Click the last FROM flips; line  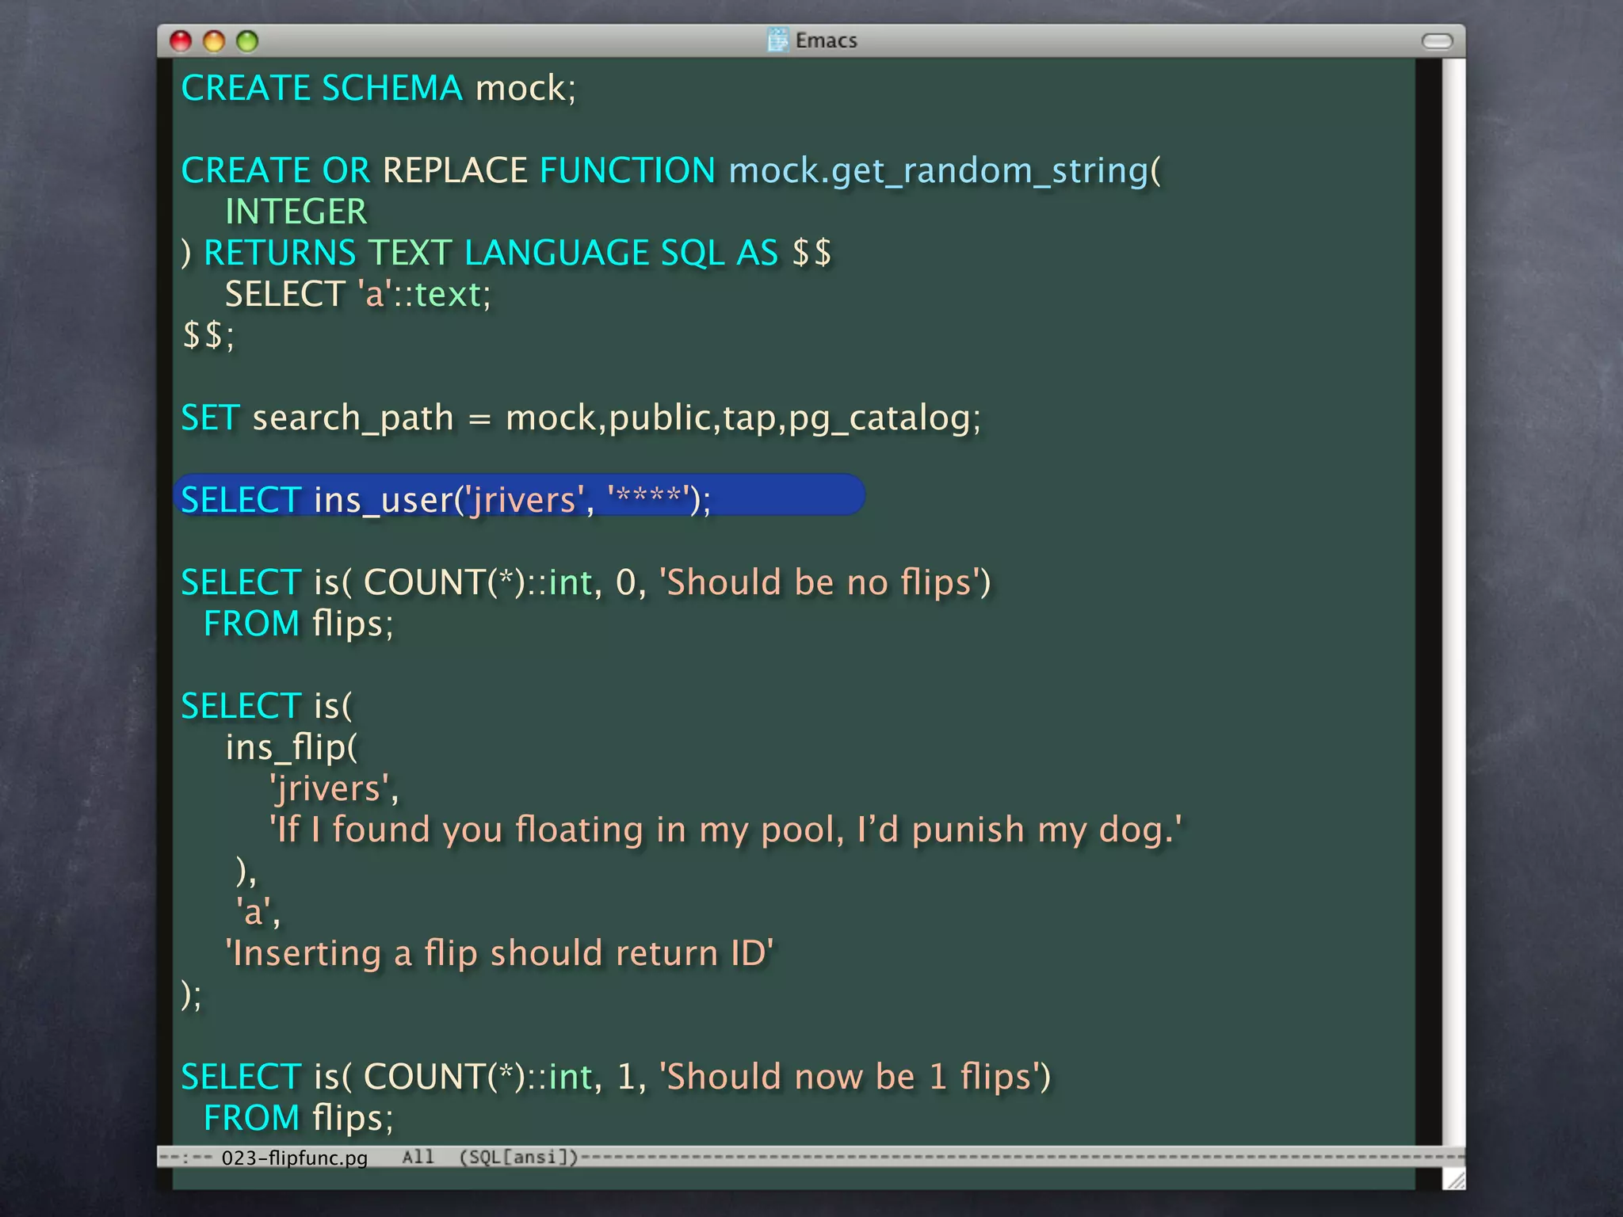pos(298,1118)
